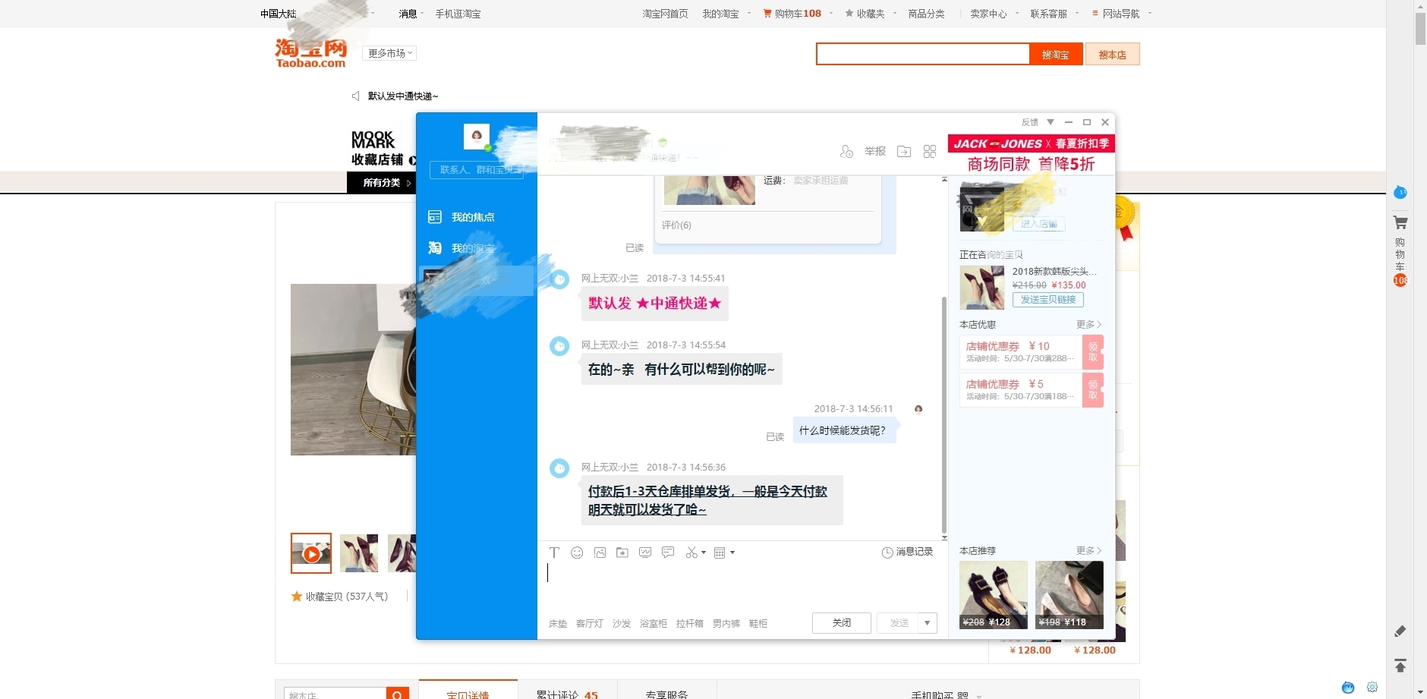Click the 鞋柜 suggestion keyword
This screenshot has width=1427, height=699.
coord(758,624)
